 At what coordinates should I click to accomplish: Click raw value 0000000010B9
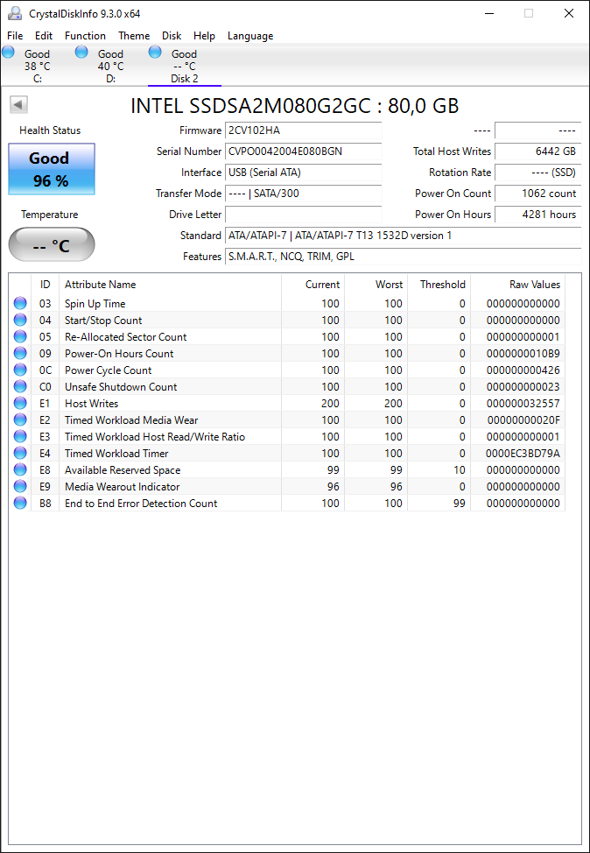(523, 354)
